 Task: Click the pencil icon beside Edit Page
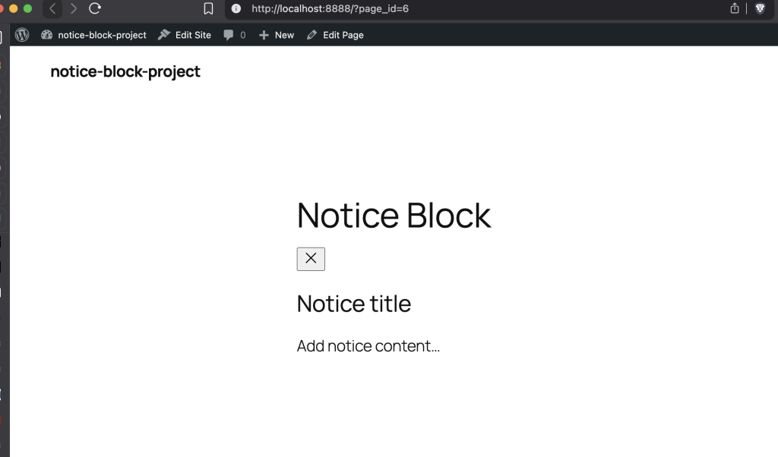point(311,35)
